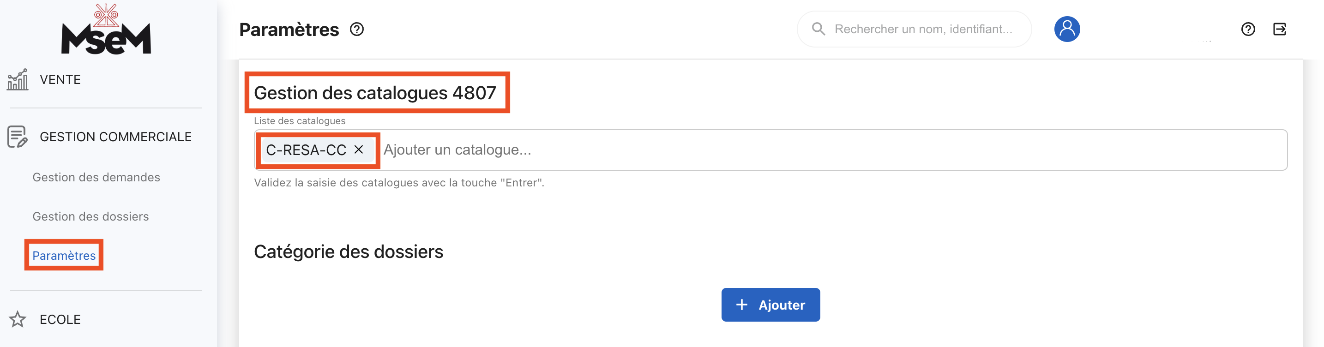Screen dimensions: 1324x347
Task: Click the MSEM logo
Action: 106,30
